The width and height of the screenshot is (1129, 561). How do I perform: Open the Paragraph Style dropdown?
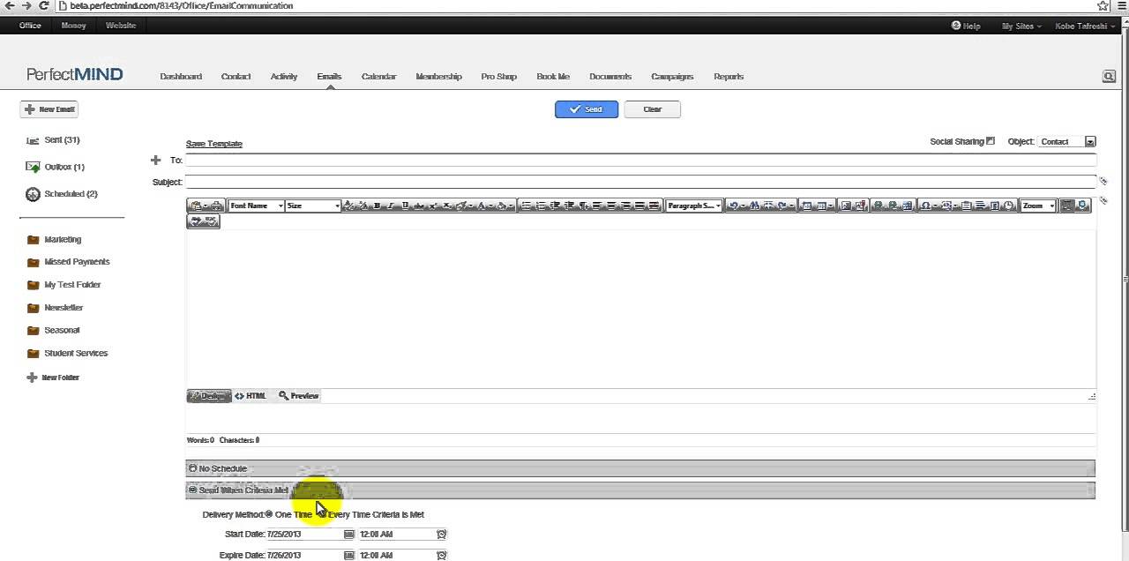(693, 206)
